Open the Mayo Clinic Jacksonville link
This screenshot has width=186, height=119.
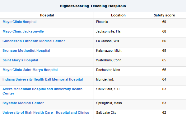(23, 31)
